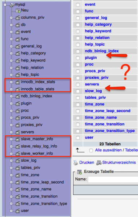
Task: Check the box for proc table
Action: [x=78, y=64]
